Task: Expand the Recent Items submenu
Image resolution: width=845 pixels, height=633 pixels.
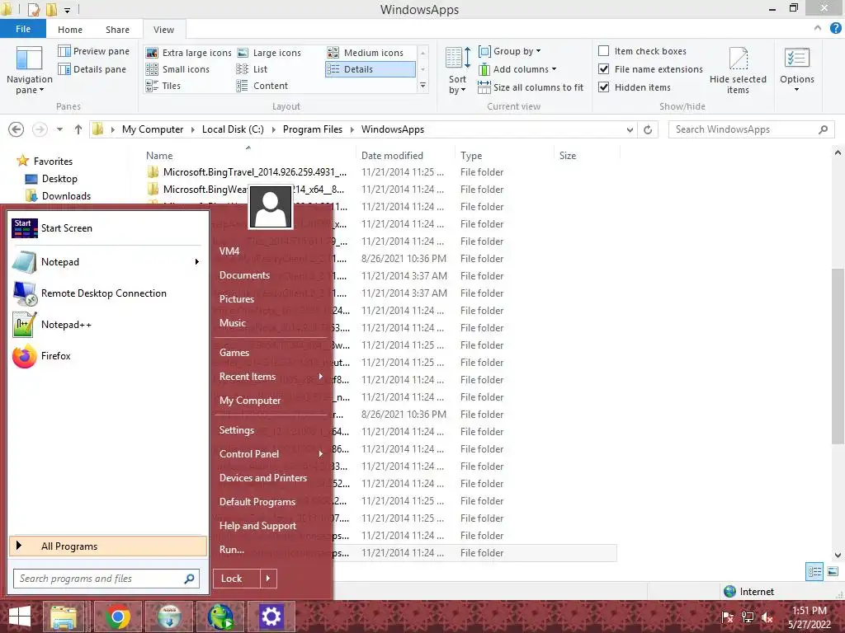Action: (321, 377)
